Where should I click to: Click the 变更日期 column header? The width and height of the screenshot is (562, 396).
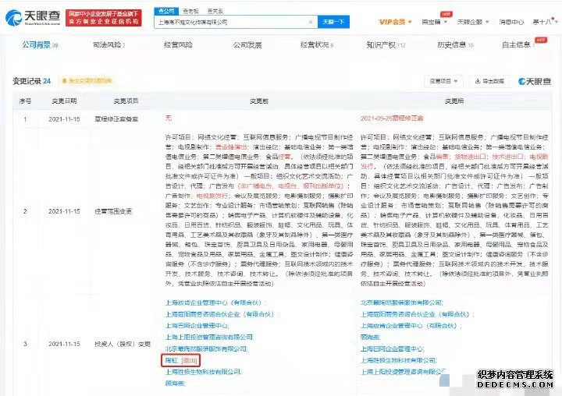[64, 101]
